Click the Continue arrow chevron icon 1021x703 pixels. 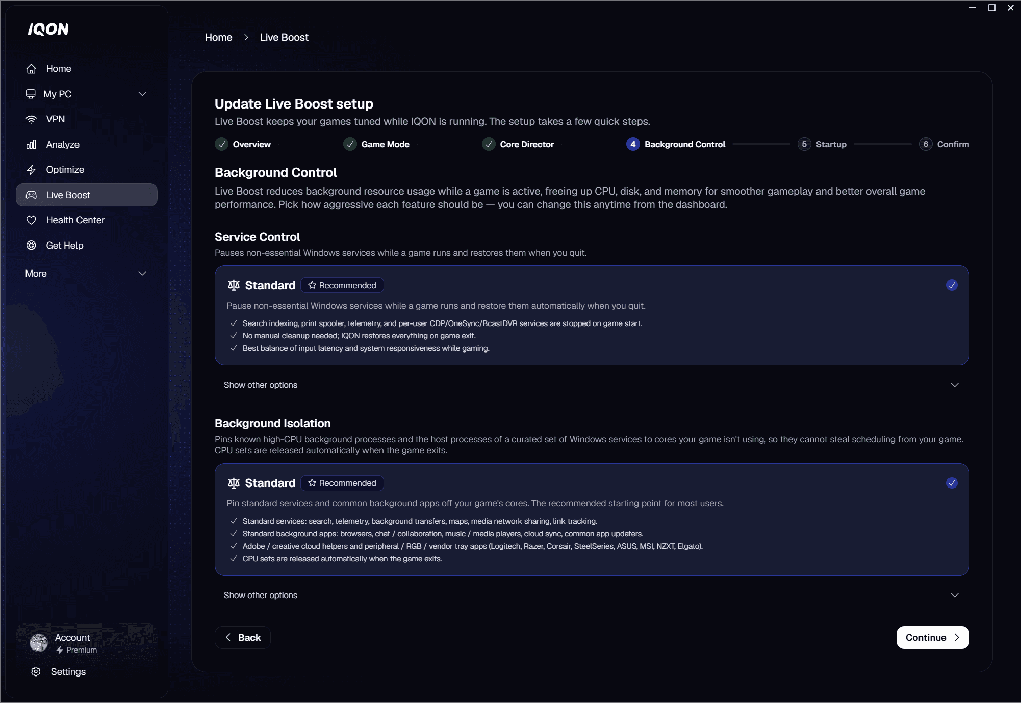957,637
